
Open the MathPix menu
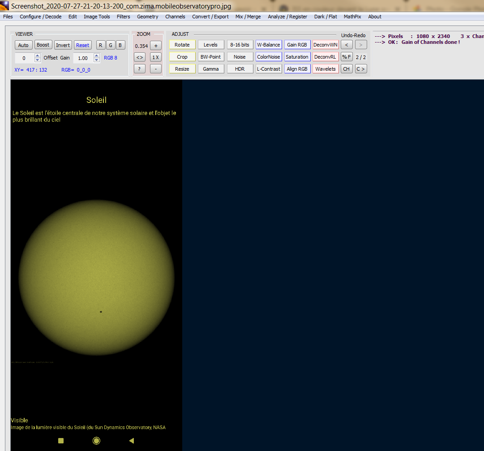pos(352,17)
